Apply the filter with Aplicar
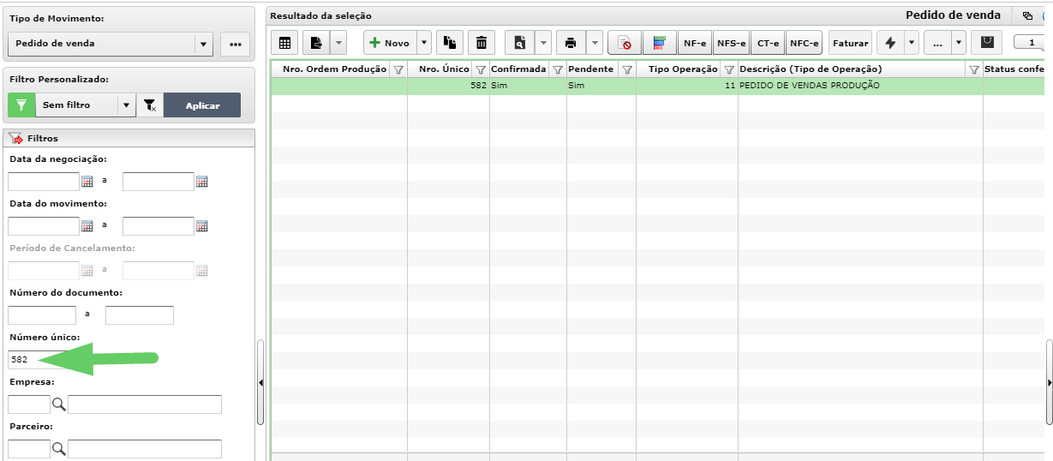Screen dimensions: 1053x461 point(202,105)
